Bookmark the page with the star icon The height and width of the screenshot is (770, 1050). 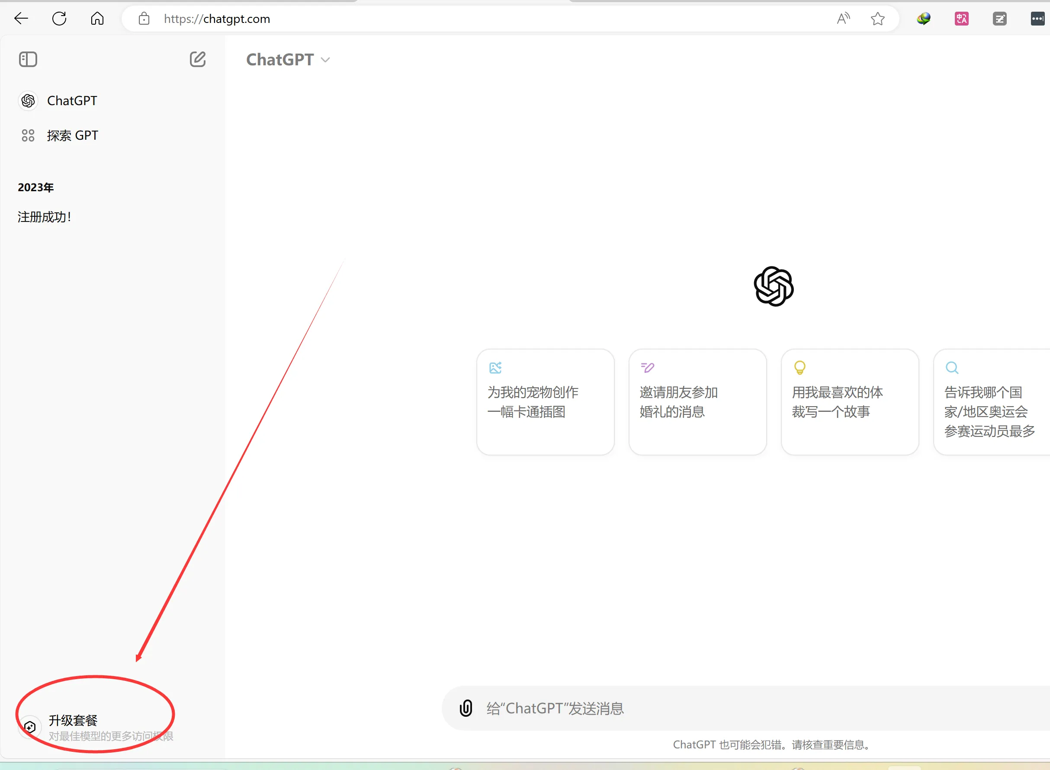click(x=877, y=19)
